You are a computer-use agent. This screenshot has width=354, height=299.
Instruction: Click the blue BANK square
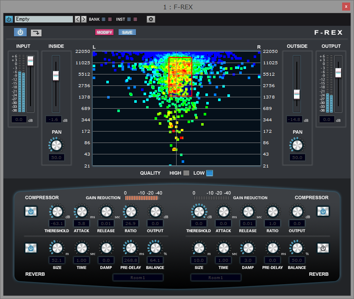104,19
